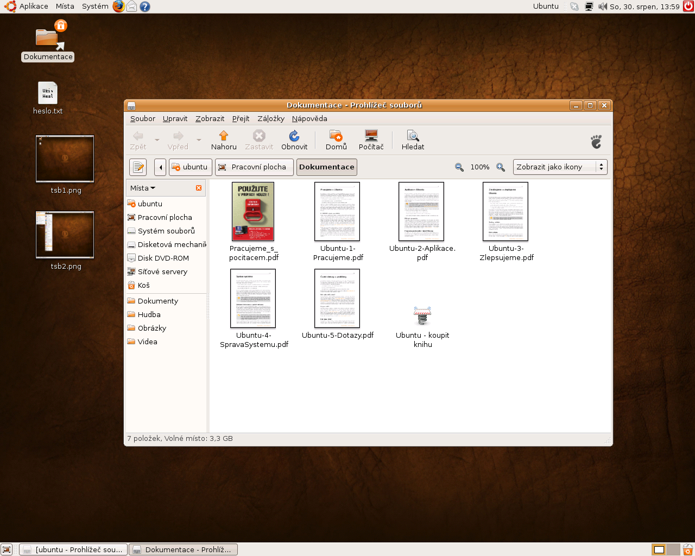Click the Zastavit stop icon
This screenshot has height=556, width=695.
259,136
